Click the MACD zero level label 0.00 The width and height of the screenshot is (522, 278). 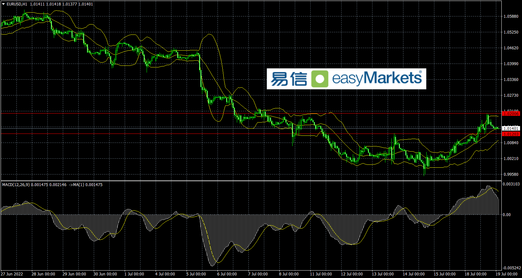click(507, 215)
